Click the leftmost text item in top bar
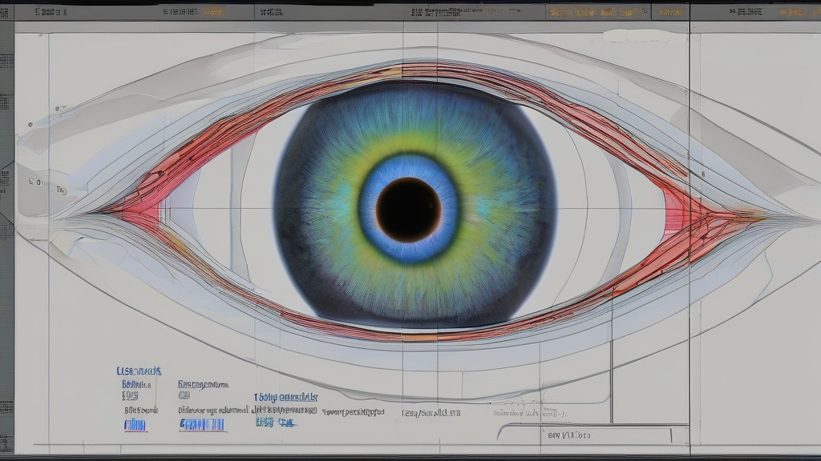Viewport: 821px width, 461px height. 50,12
